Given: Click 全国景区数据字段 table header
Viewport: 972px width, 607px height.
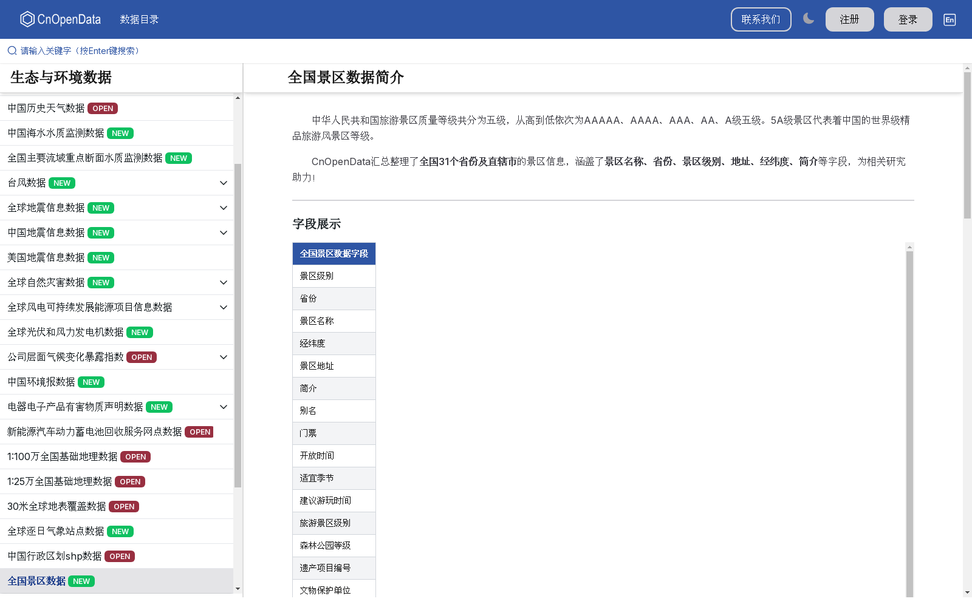Looking at the screenshot, I should tap(334, 254).
